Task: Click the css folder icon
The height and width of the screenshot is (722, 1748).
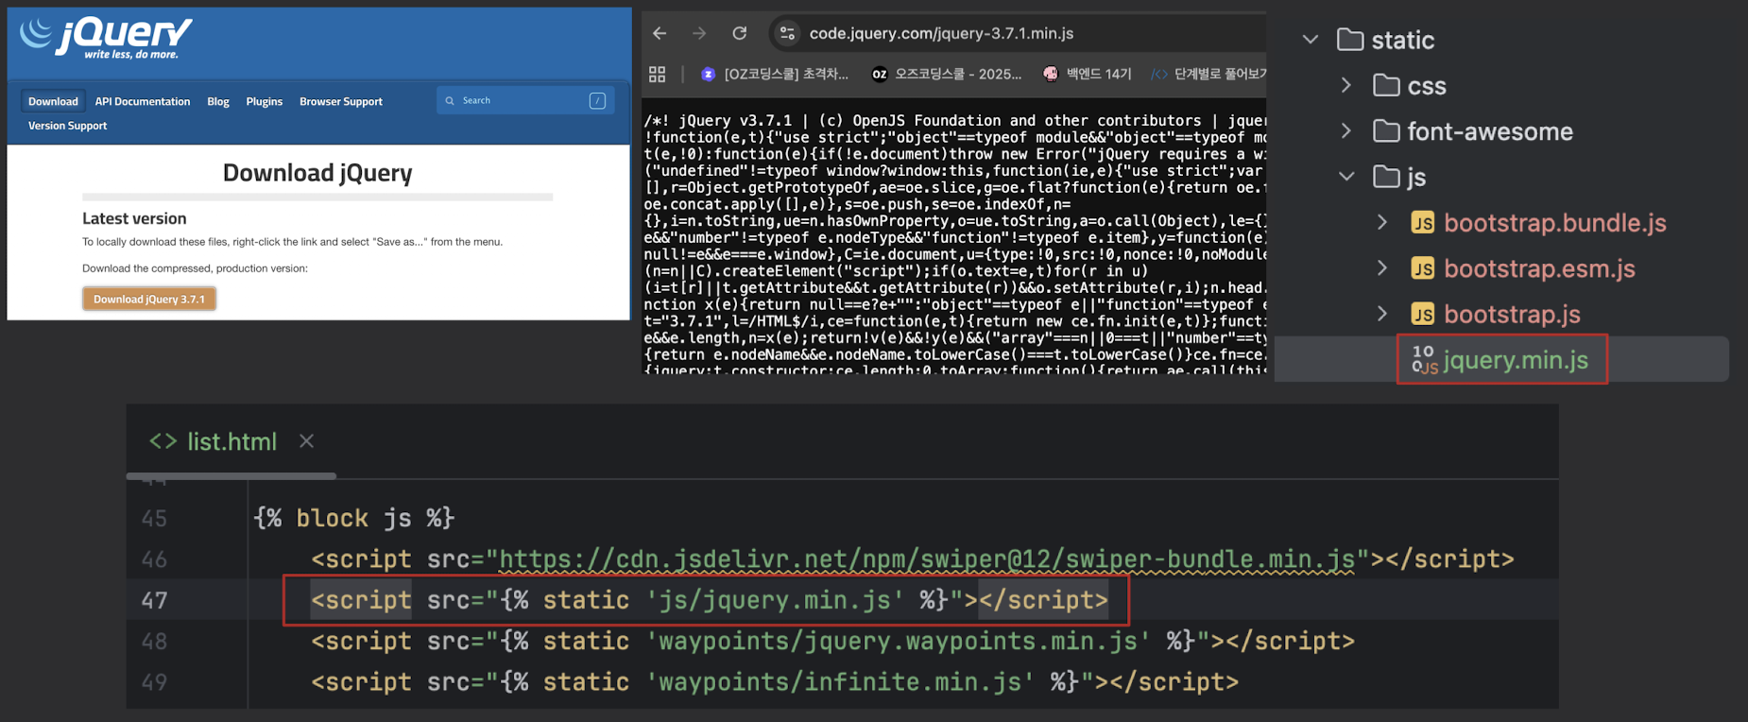Action: [1386, 85]
